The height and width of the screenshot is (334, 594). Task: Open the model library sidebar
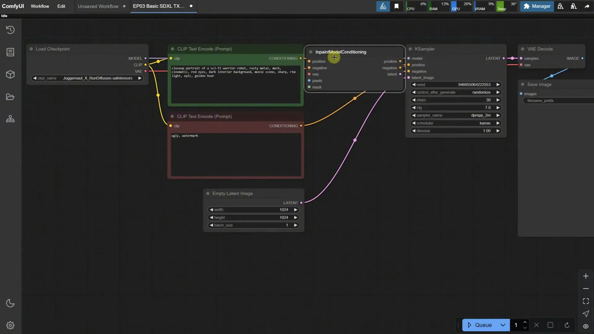pyautogui.click(x=10, y=74)
